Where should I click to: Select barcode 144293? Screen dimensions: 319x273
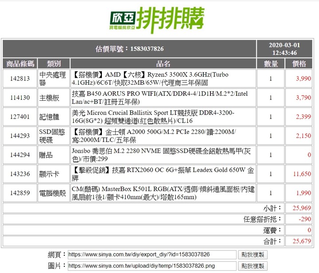[20, 136]
